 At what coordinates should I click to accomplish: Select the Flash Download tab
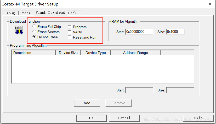pos(50,13)
